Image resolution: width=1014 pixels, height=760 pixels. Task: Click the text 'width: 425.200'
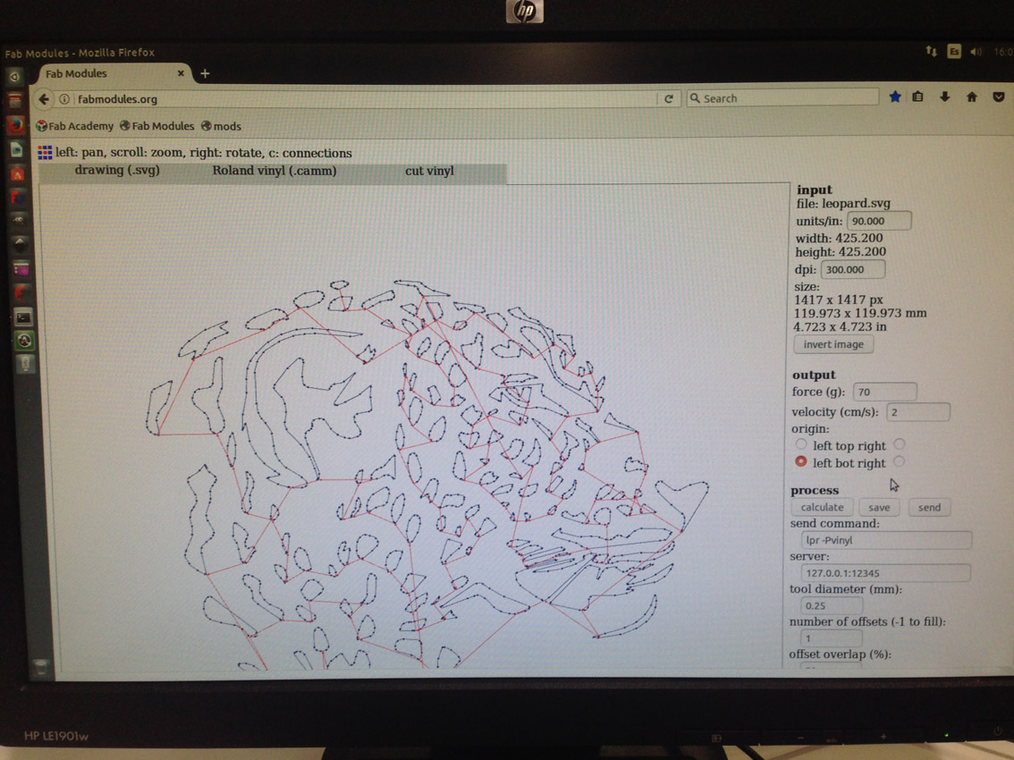[x=839, y=237]
